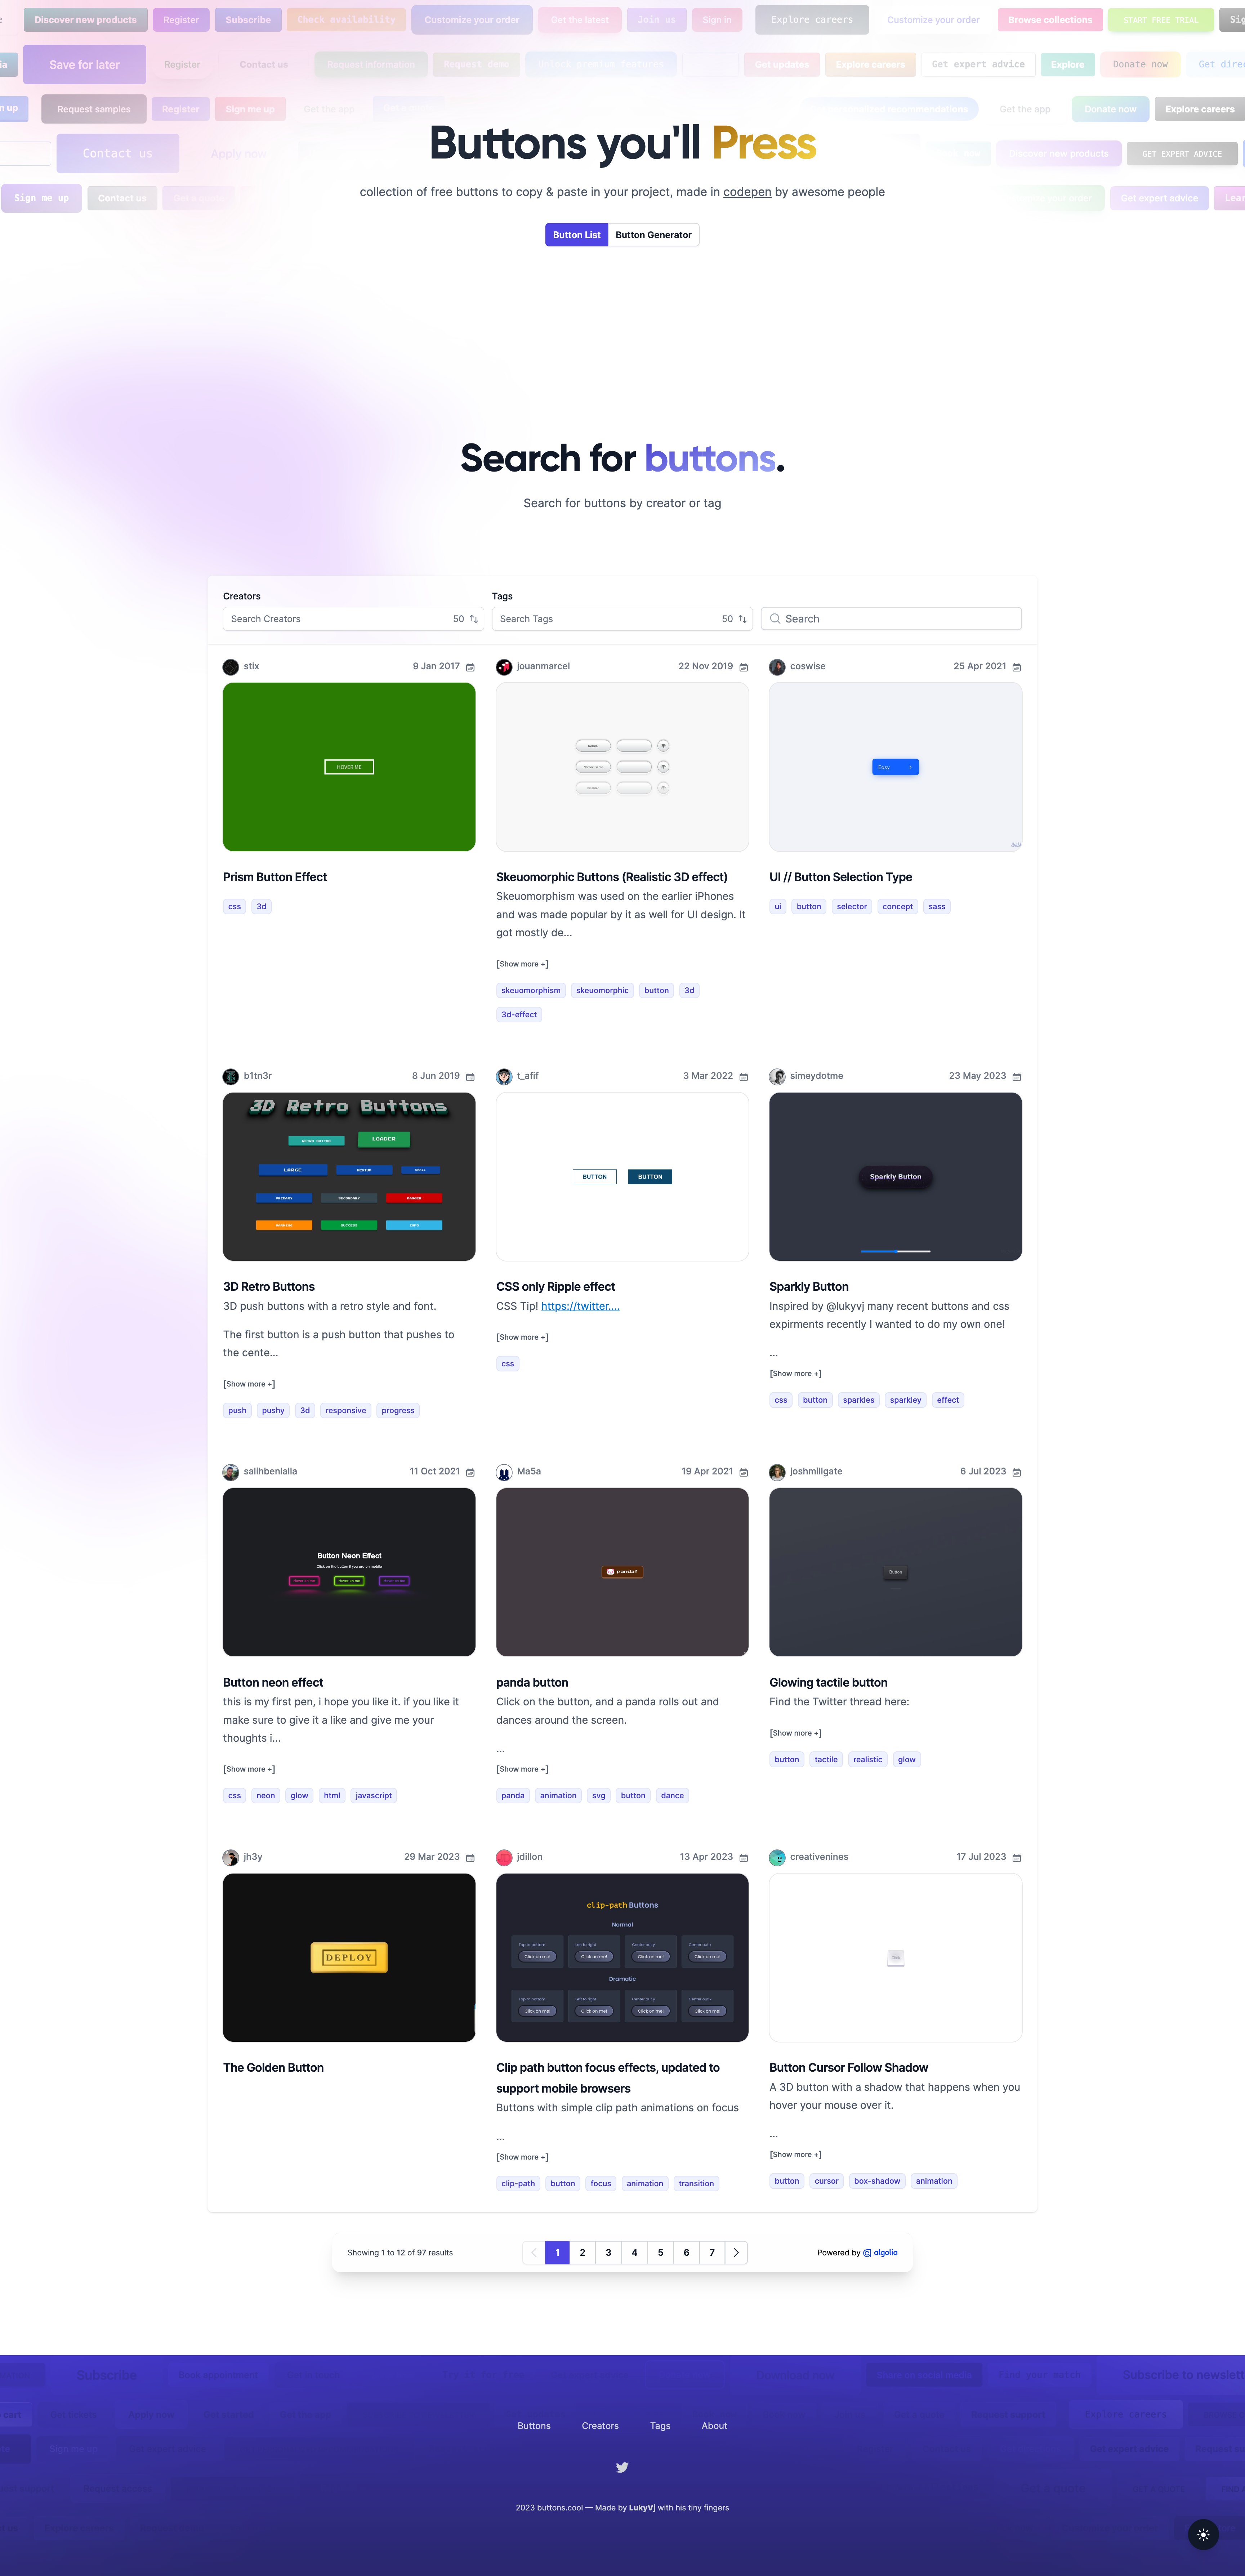The height and width of the screenshot is (2576, 1245).
Task: Open Tags footer menu link
Action: [x=660, y=2426]
